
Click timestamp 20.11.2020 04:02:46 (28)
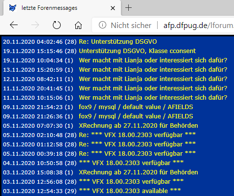tap(40, 42)
